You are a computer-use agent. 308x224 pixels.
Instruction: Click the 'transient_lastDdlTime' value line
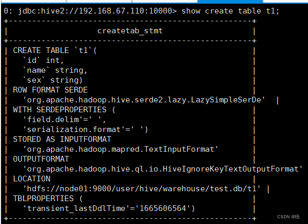(x=109, y=208)
